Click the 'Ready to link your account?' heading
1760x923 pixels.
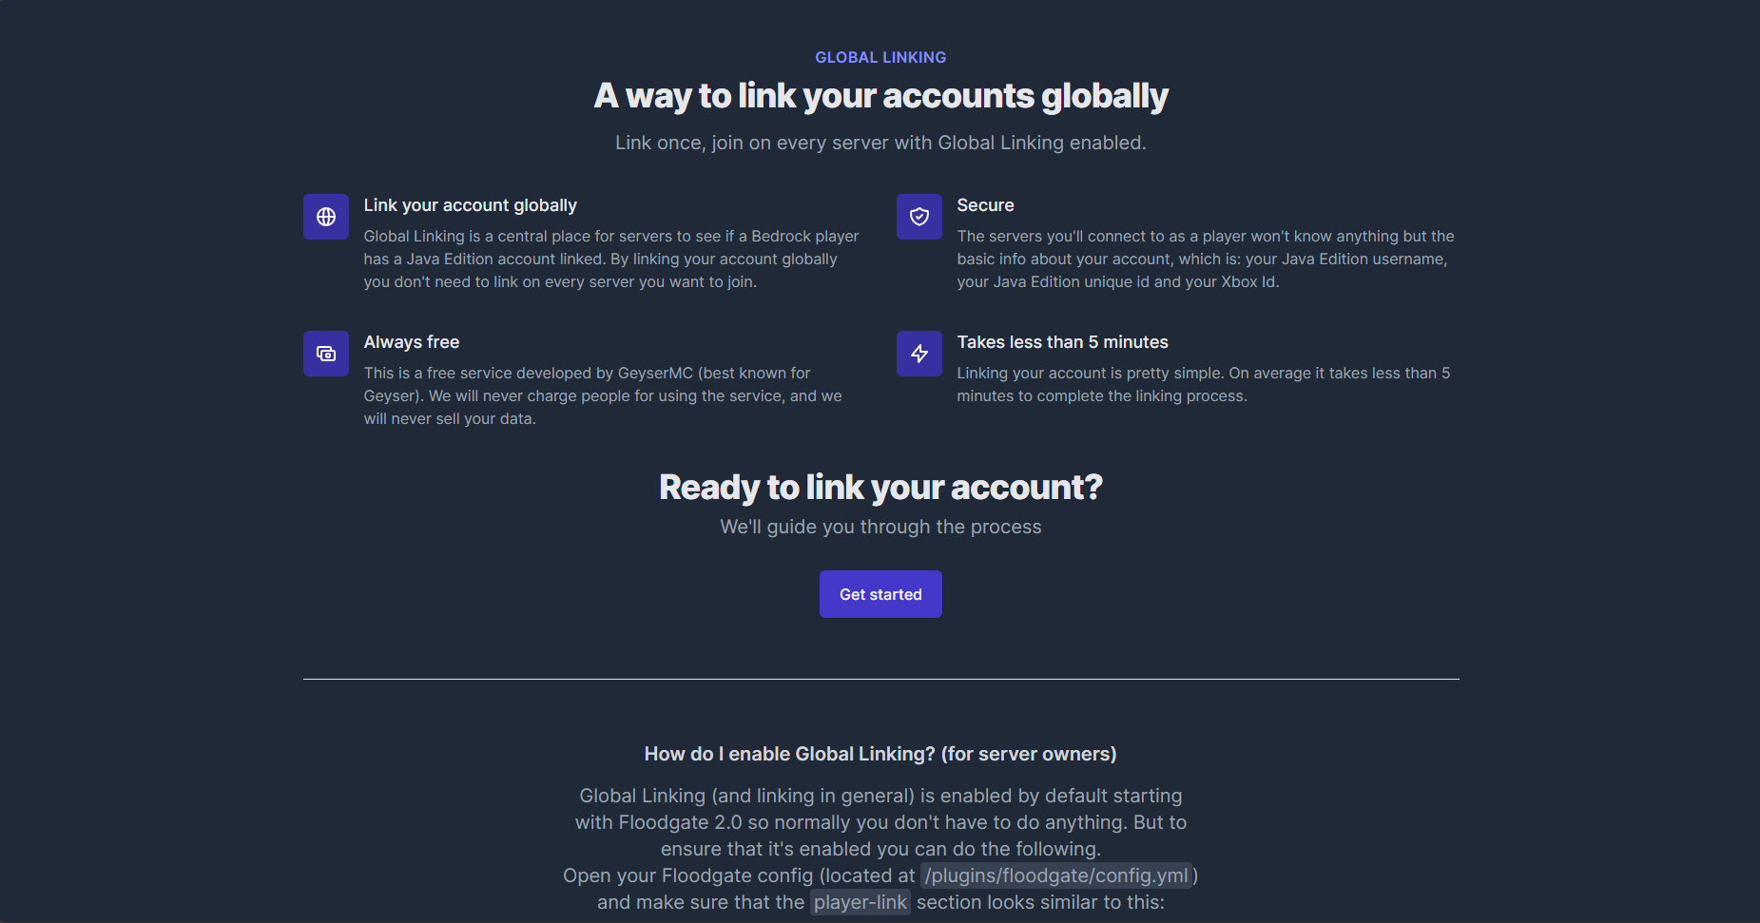point(880,487)
